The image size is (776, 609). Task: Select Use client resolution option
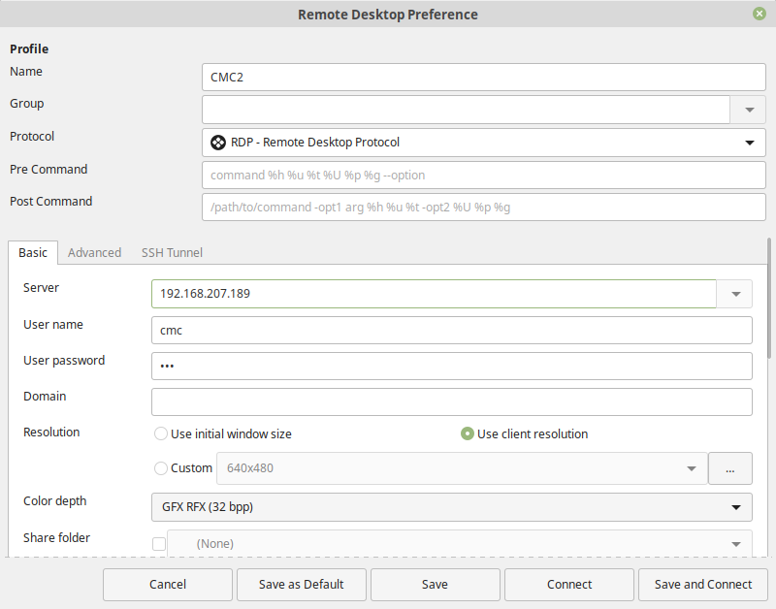(468, 434)
